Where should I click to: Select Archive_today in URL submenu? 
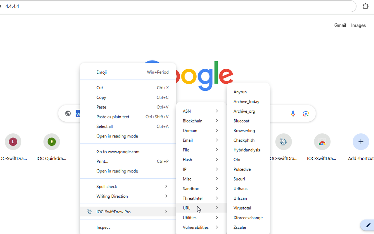[x=248, y=101]
